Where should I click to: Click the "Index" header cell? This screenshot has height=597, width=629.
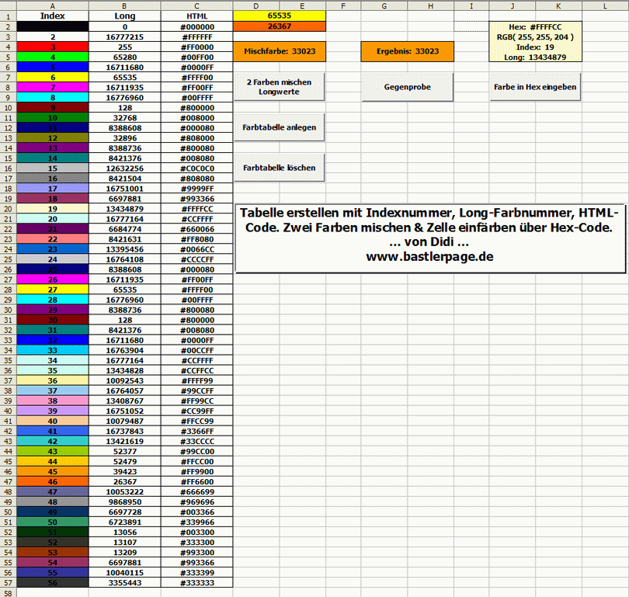tap(53, 16)
